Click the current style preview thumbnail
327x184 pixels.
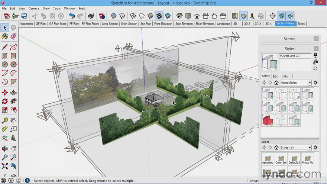click(269, 62)
